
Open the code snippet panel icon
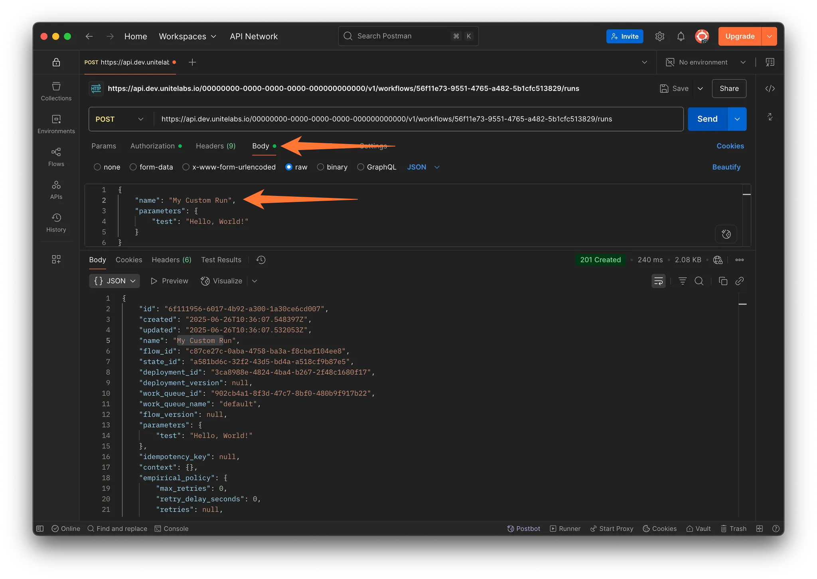(x=770, y=89)
